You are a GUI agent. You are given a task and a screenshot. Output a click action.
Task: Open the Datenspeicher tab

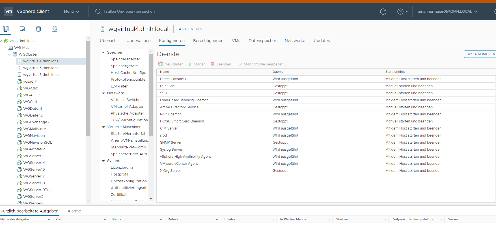tap(262, 41)
